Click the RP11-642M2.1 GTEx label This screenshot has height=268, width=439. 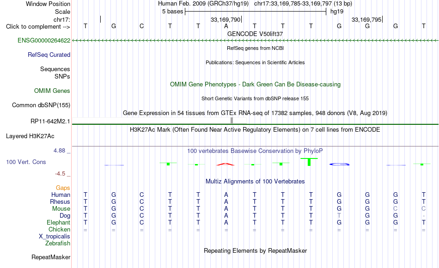(x=50, y=121)
